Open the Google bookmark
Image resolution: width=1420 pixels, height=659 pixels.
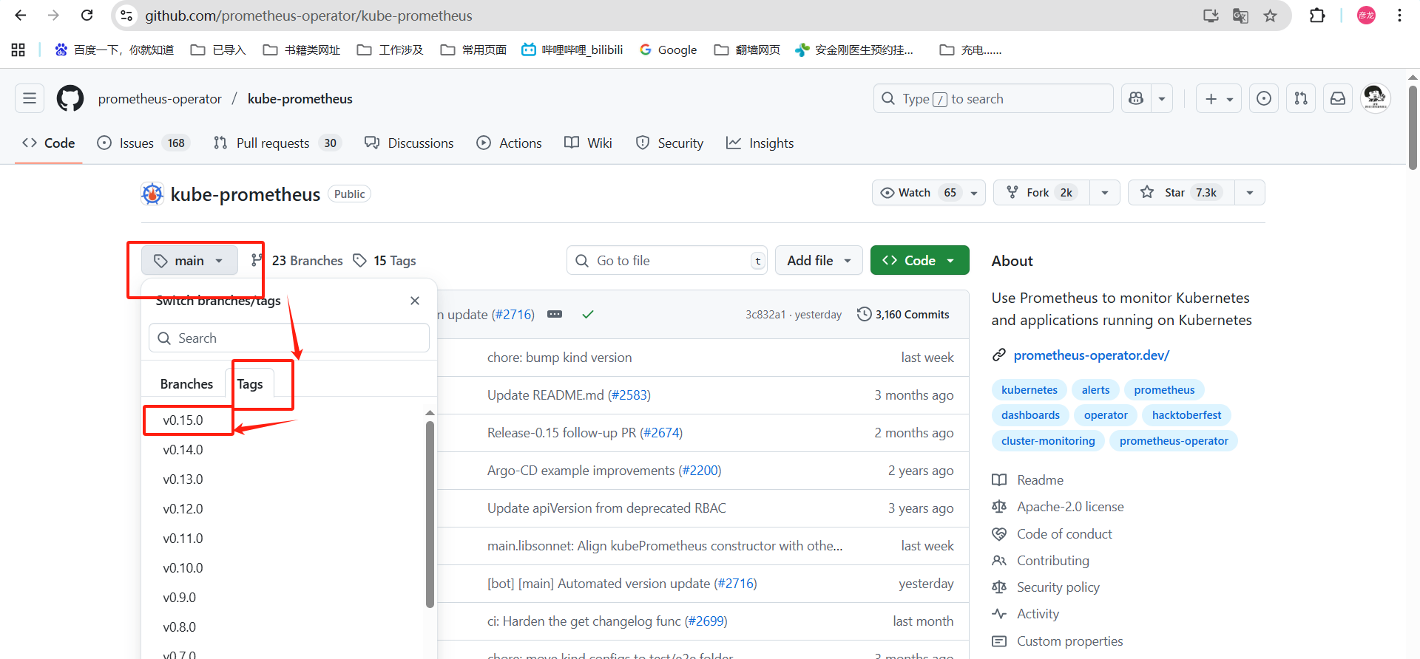click(x=668, y=49)
